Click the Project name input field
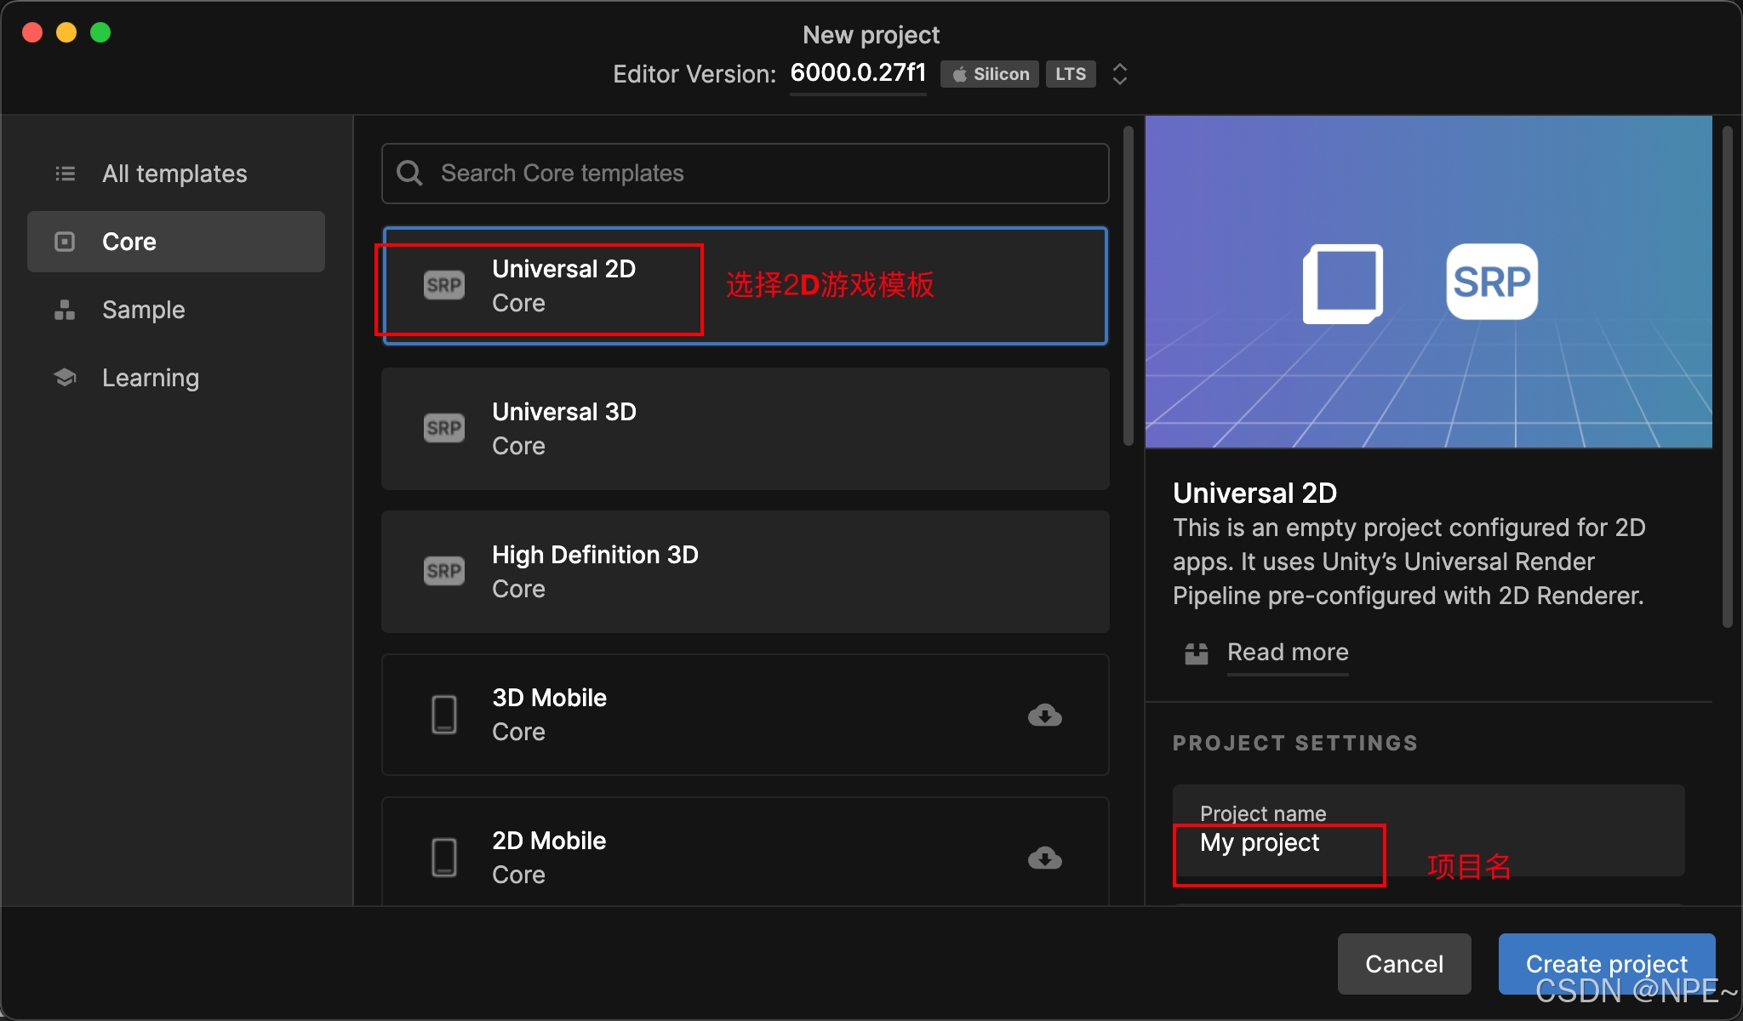1743x1021 pixels. pyautogui.click(x=1277, y=842)
